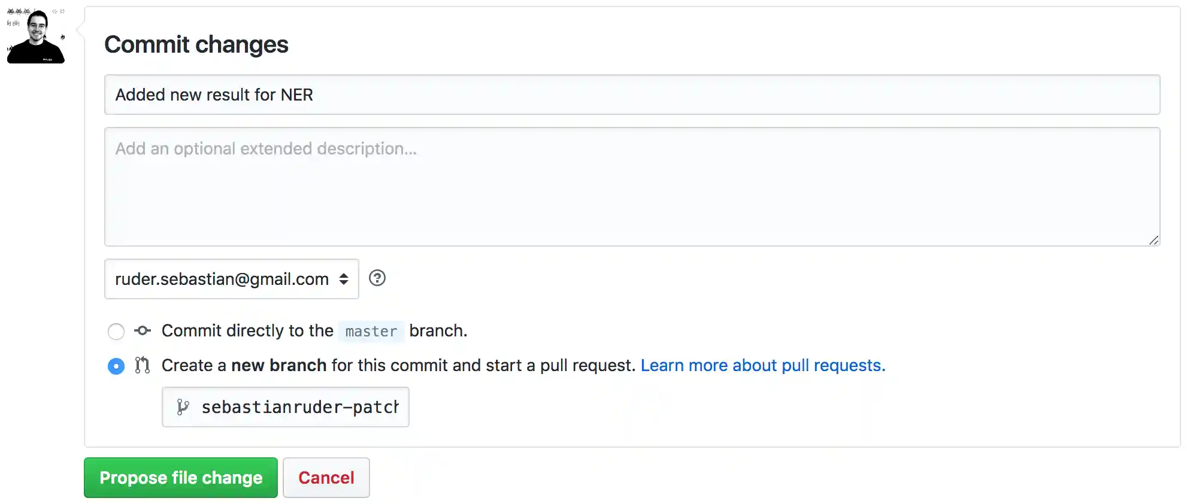Click the 'master' branch name tag

tap(371, 331)
